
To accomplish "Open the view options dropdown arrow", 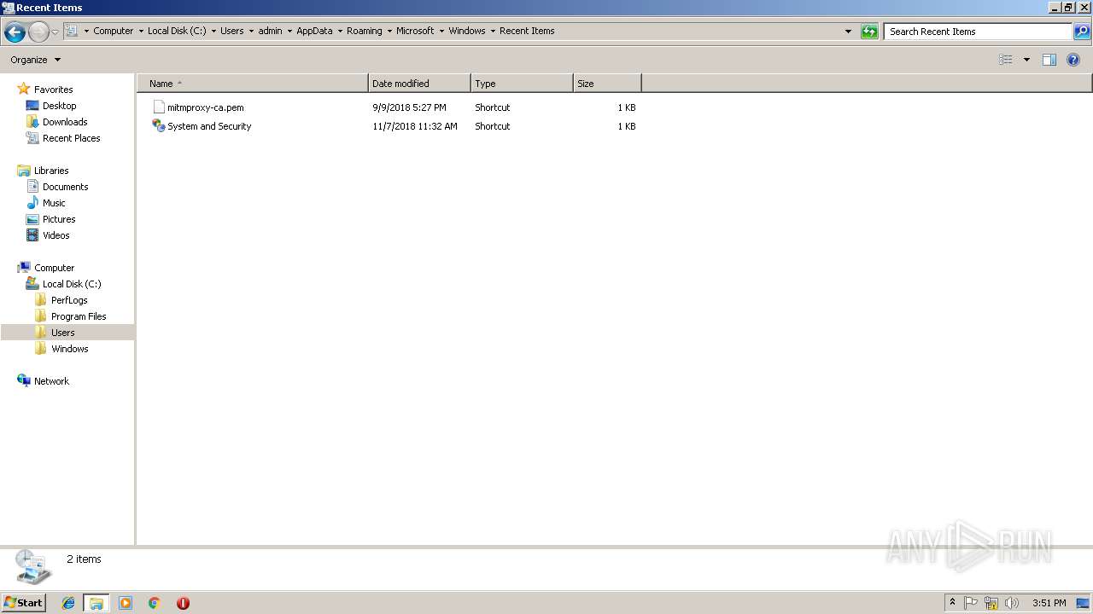I will (1026, 60).
